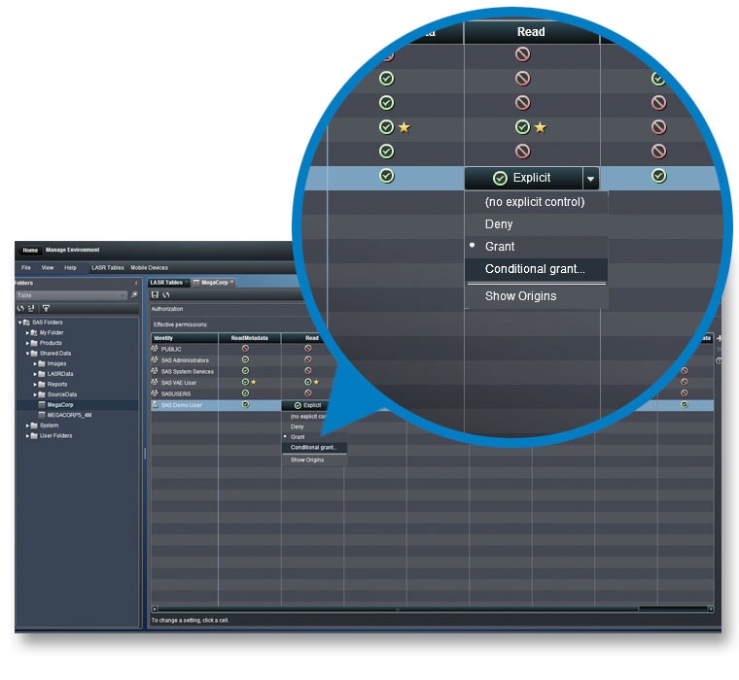The image size is (739, 680).
Task: Expand the Products folder node
Action: click(27, 343)
